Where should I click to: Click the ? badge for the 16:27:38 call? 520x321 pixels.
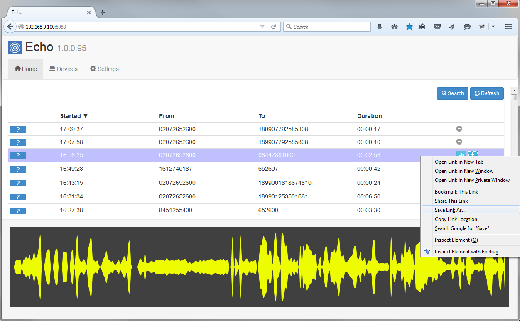pos(18,211)
